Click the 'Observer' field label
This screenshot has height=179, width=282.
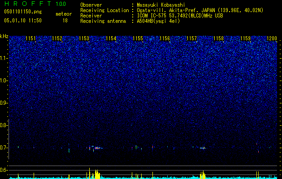[x=91, y=5]
